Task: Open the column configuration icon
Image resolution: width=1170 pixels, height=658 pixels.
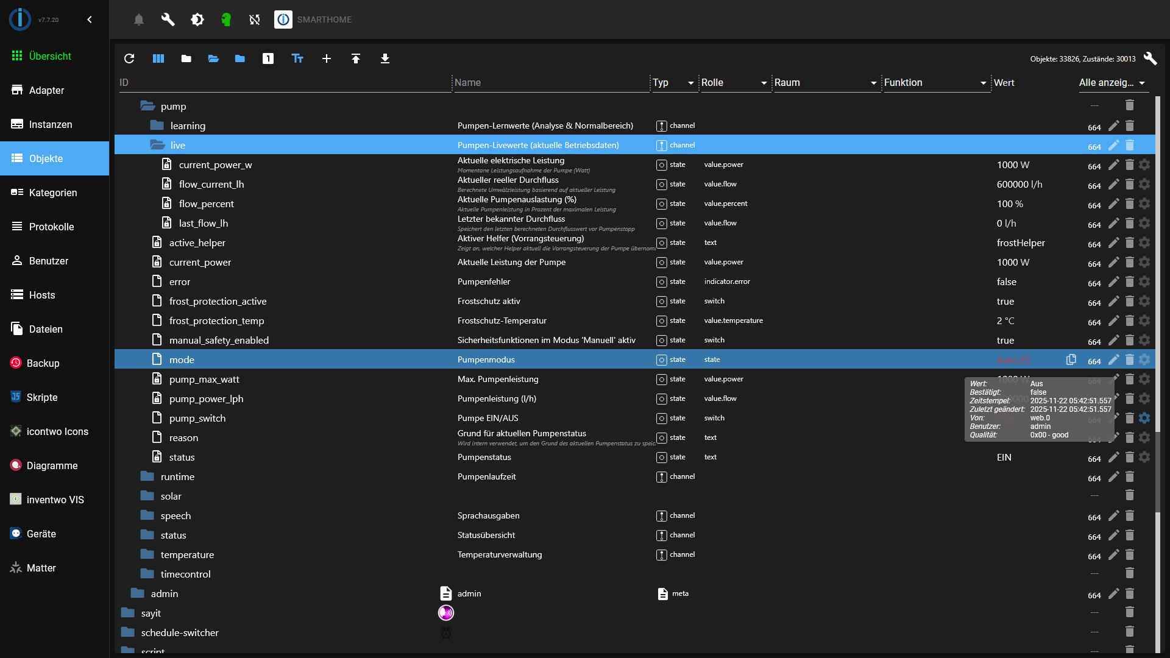Action: 158,58
